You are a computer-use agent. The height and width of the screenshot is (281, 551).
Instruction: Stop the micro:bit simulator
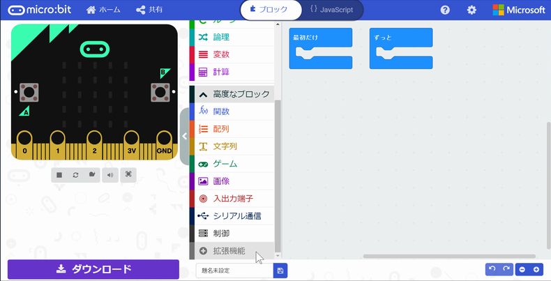coord(59,175)
